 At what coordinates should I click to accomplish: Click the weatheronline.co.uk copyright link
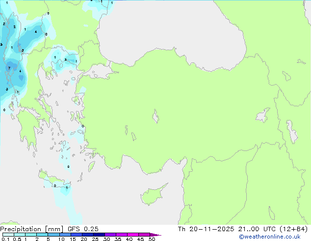pyautogui.click(x=270, y=237)
